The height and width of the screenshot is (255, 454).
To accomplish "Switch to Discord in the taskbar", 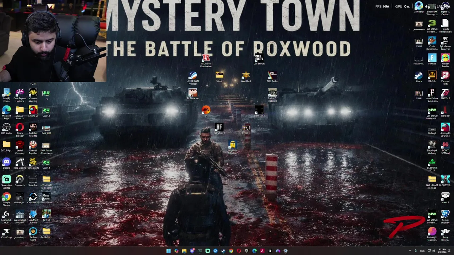I will [x=192, y=251].
